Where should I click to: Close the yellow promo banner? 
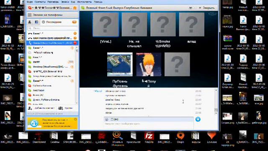click(x=75, y=119)
